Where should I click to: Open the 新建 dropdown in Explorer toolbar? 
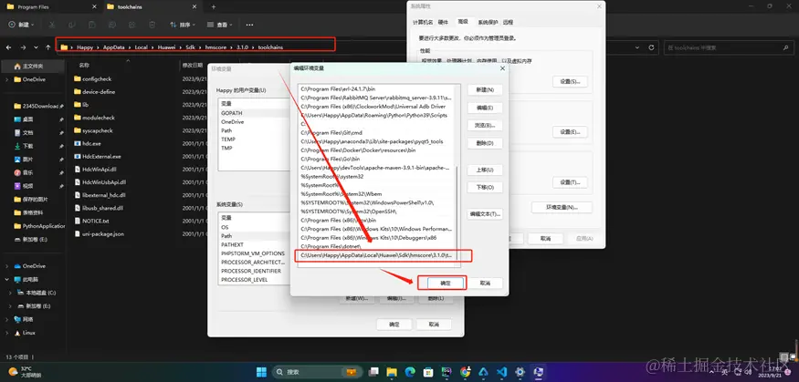21,25
